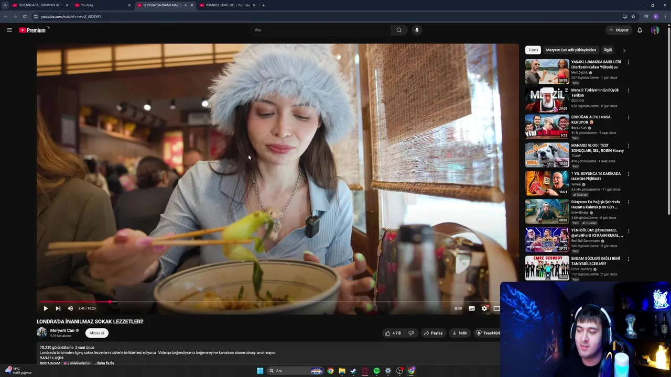Click the browser back arrow
671x377 pixels.
click(x=5, y=16)
